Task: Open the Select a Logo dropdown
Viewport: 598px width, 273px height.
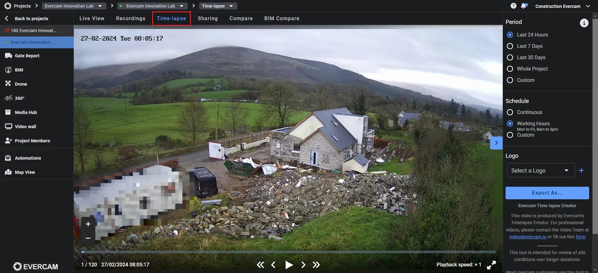Action: pyautogui.click(x=541, y=170)
